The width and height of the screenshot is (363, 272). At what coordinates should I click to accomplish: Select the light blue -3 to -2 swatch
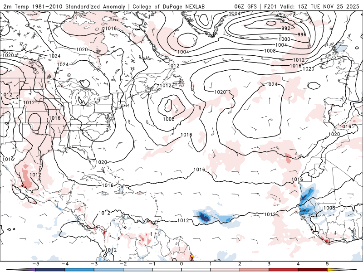(x=108, y=270)
